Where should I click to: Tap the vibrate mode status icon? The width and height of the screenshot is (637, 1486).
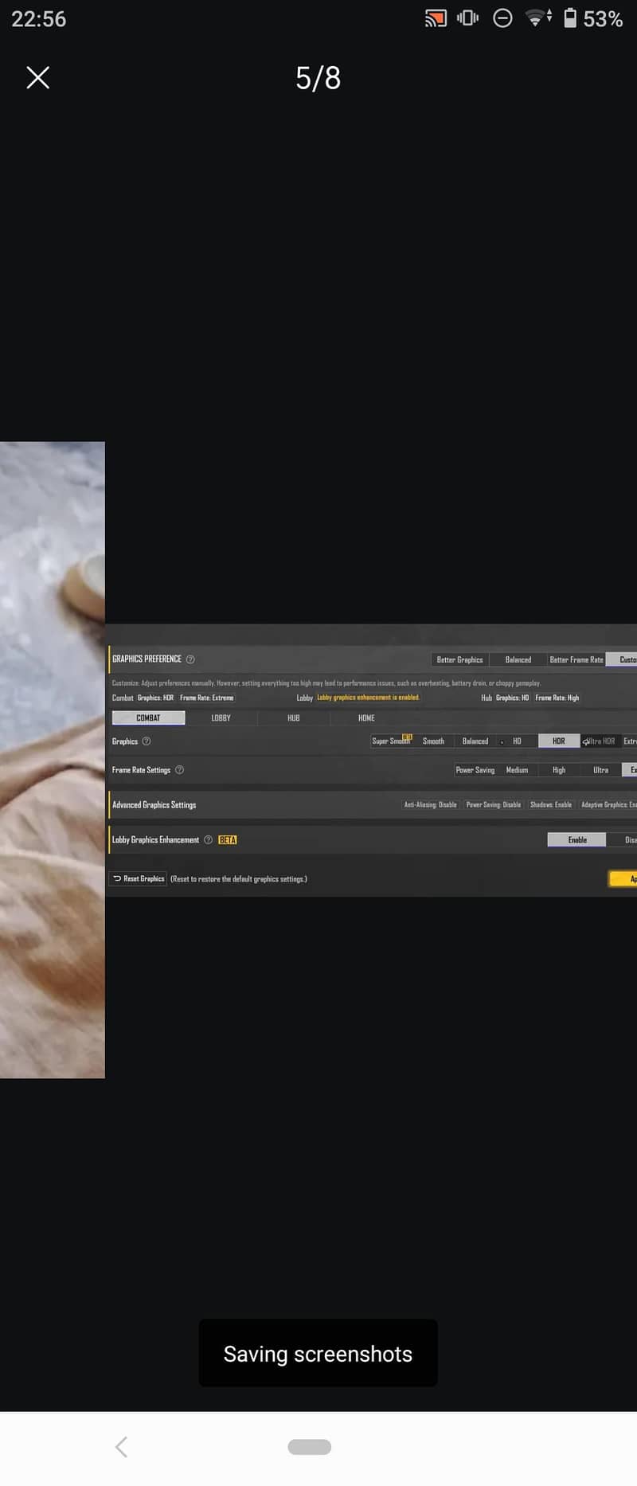[x=467, y=18]
